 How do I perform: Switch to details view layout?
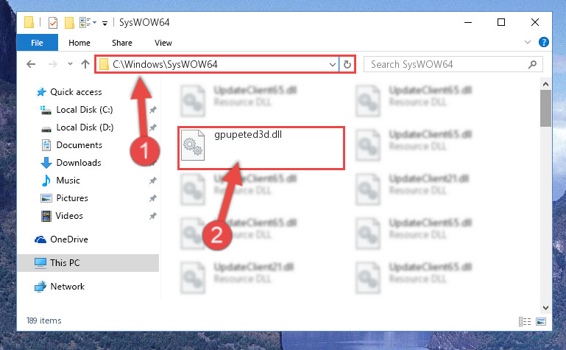[x=525, y=321]
